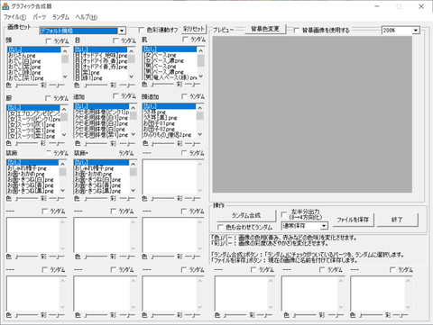This screenshot has width=433, height=325.
Task: Expand the 通常保存 save mode dropdown
Action: coord(324,226)
